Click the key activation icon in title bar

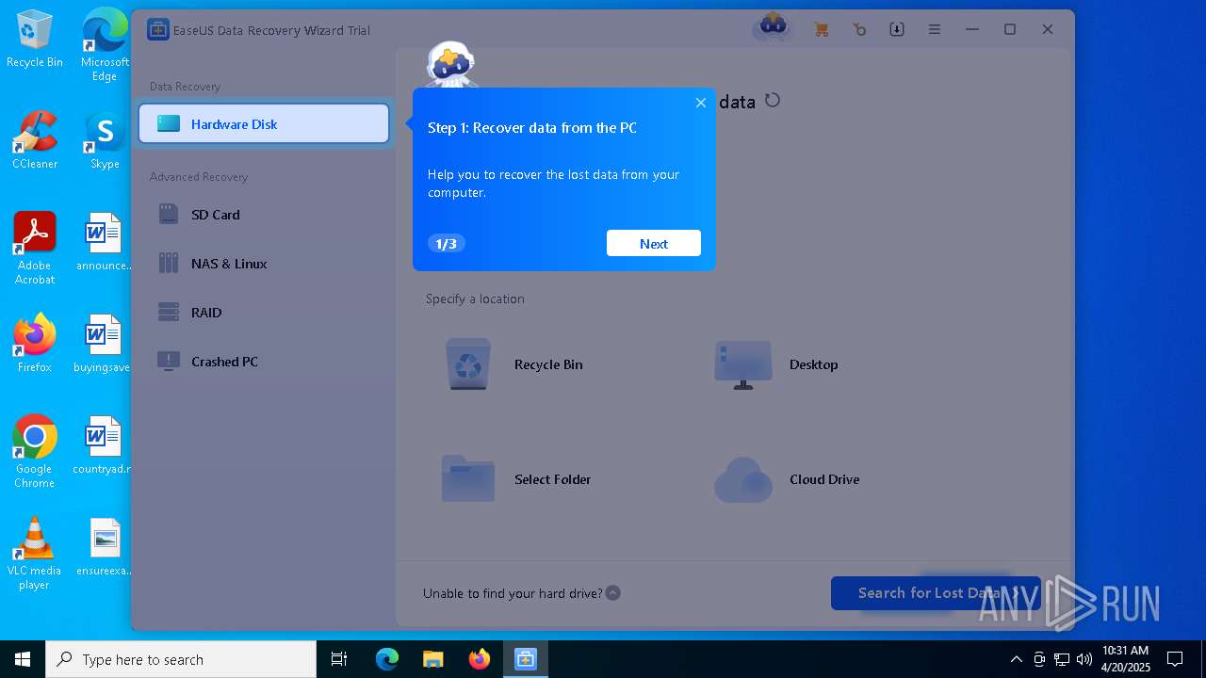(x=859, y=29)
